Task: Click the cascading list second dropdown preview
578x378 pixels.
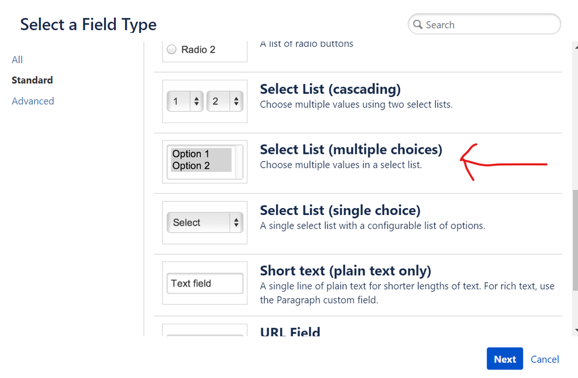Action: click(x=224, y=102)
